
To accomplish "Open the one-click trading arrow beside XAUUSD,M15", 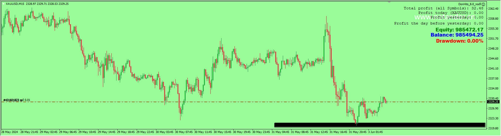I will 3,4.
